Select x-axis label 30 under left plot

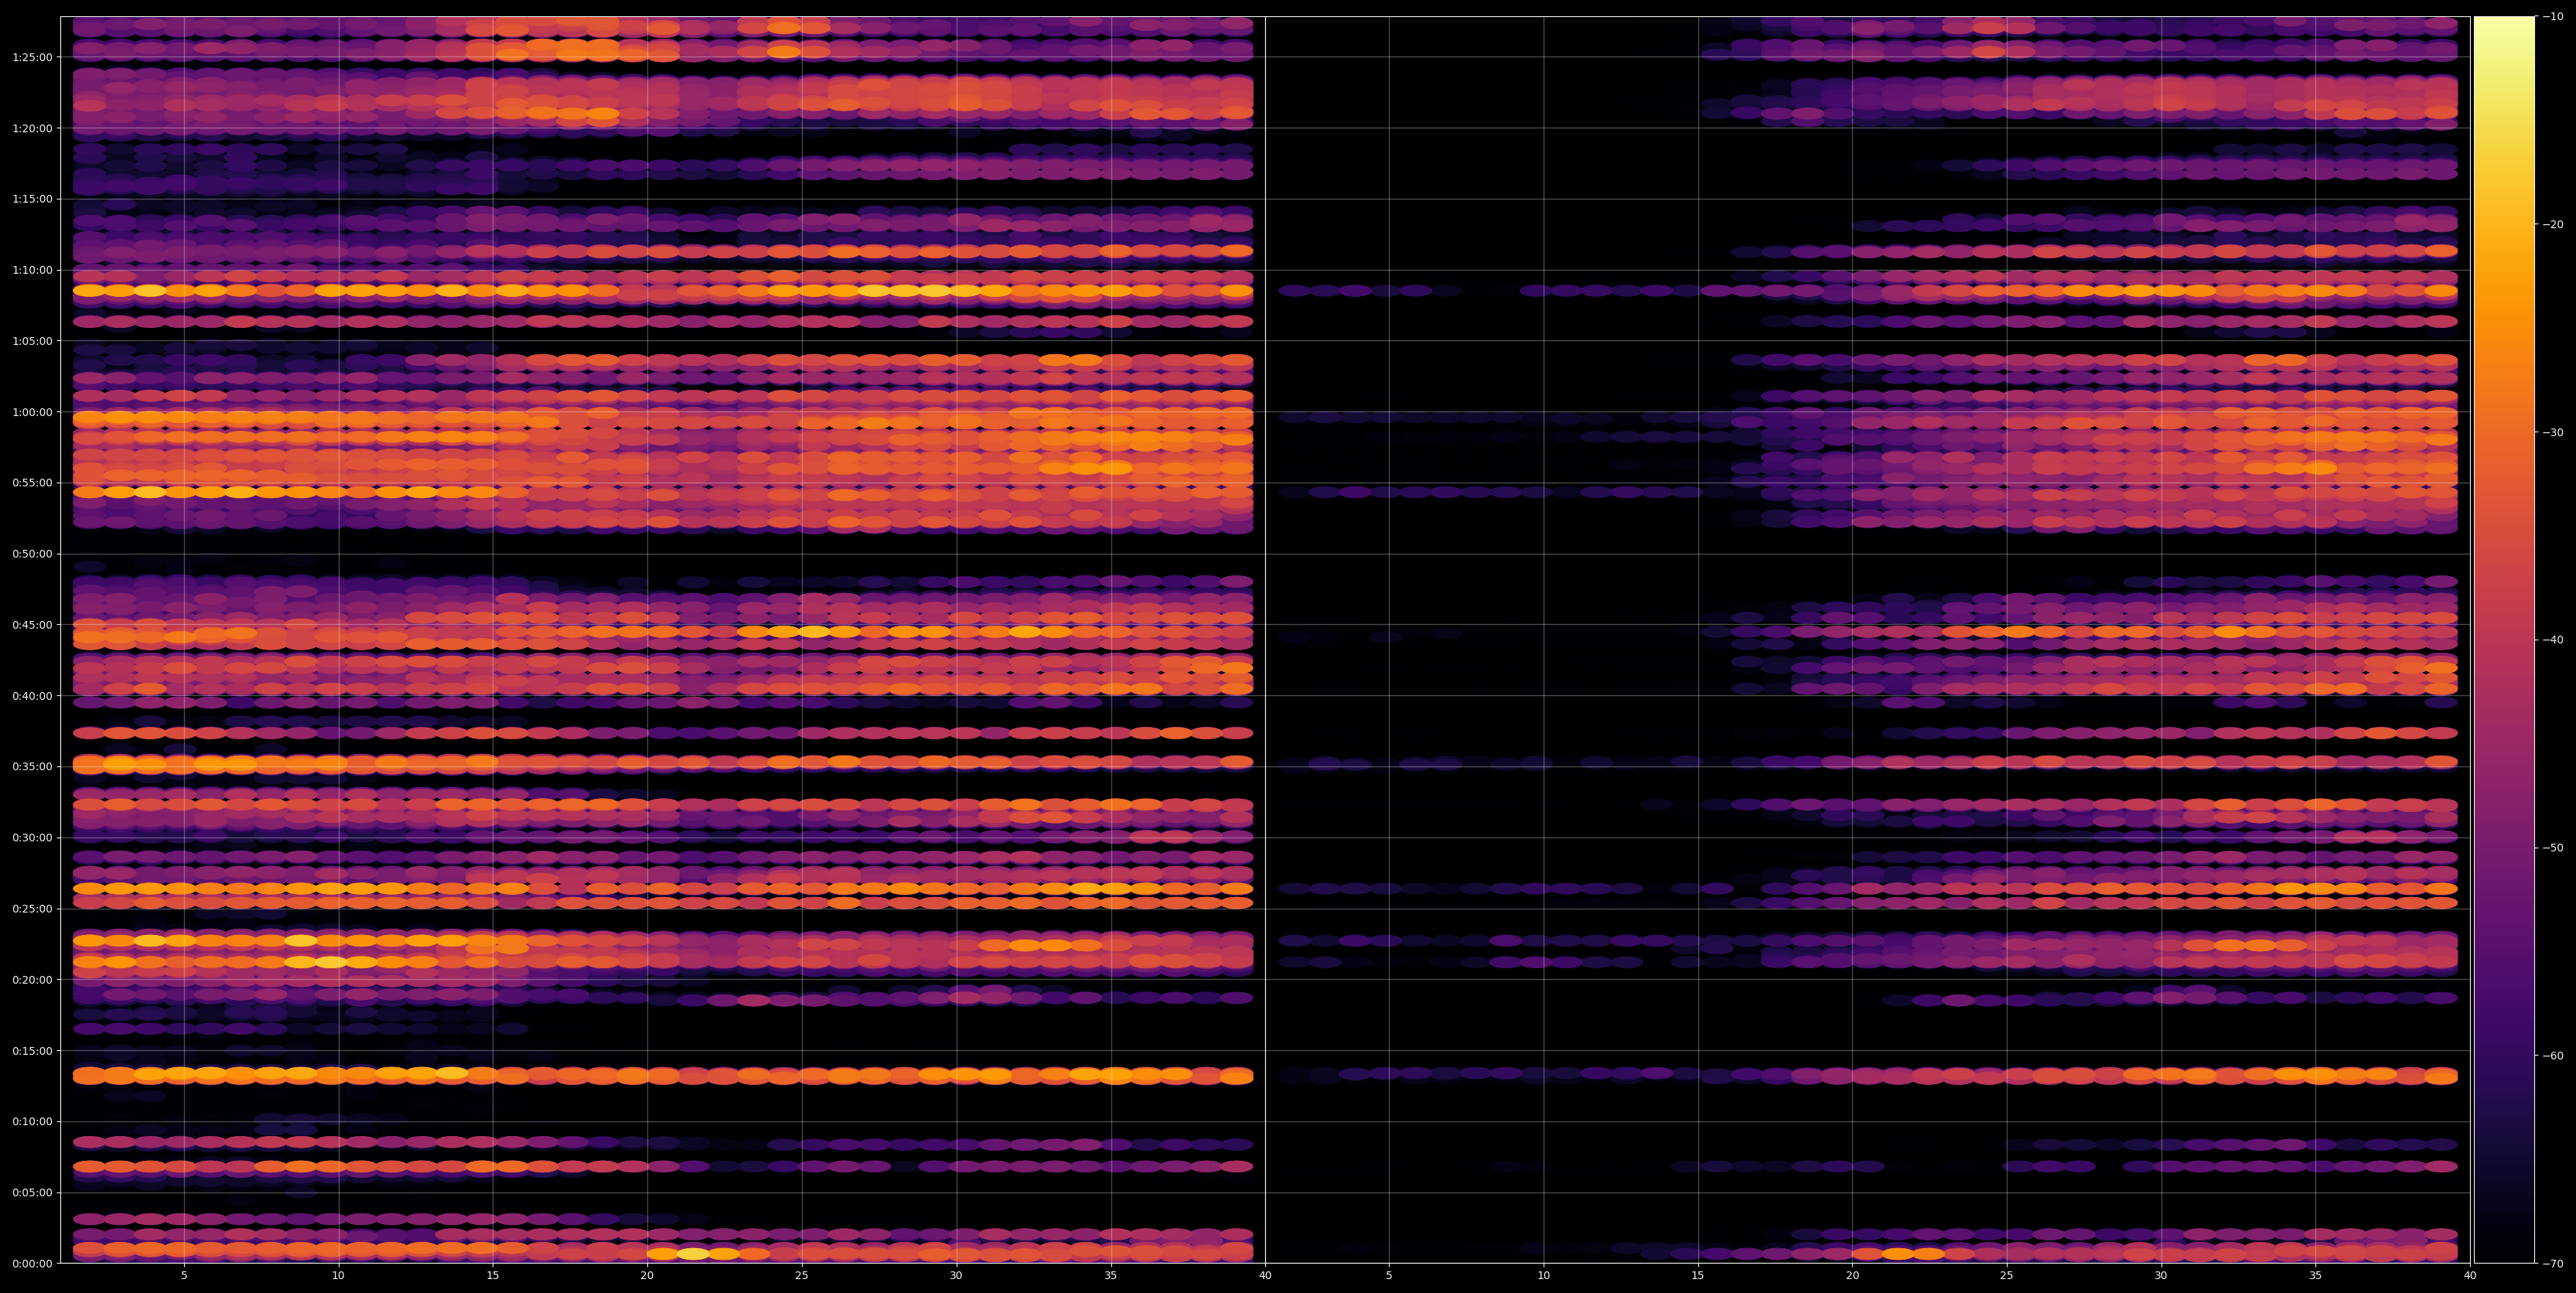click(956, 1276)
